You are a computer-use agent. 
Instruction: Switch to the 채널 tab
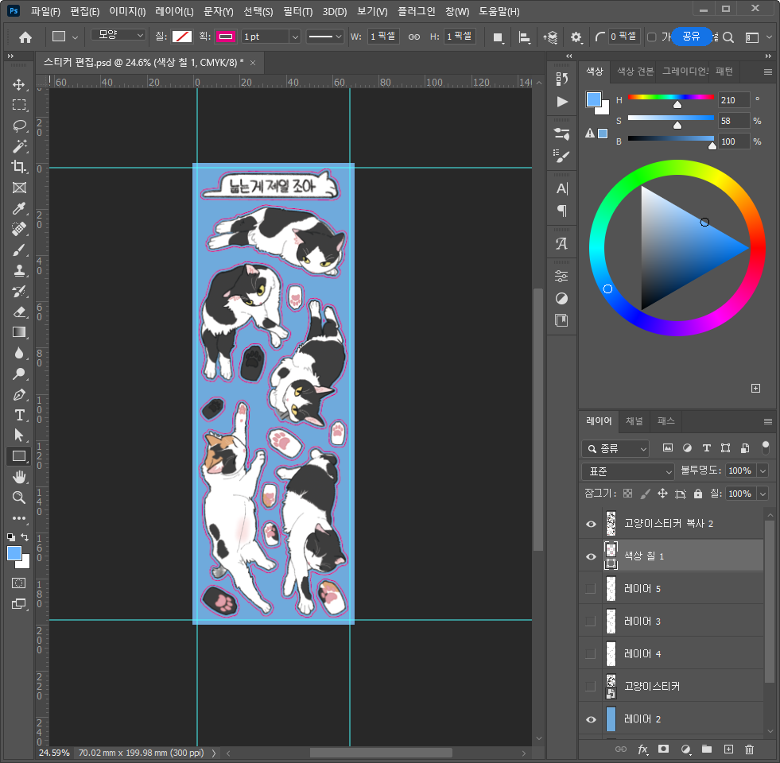pyautogui.click(x=634, y=420)
